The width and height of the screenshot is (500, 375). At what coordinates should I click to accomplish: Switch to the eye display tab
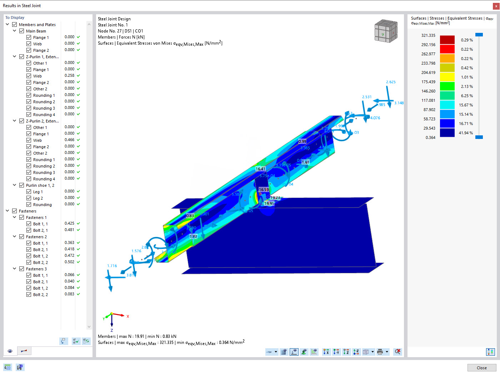10,351
